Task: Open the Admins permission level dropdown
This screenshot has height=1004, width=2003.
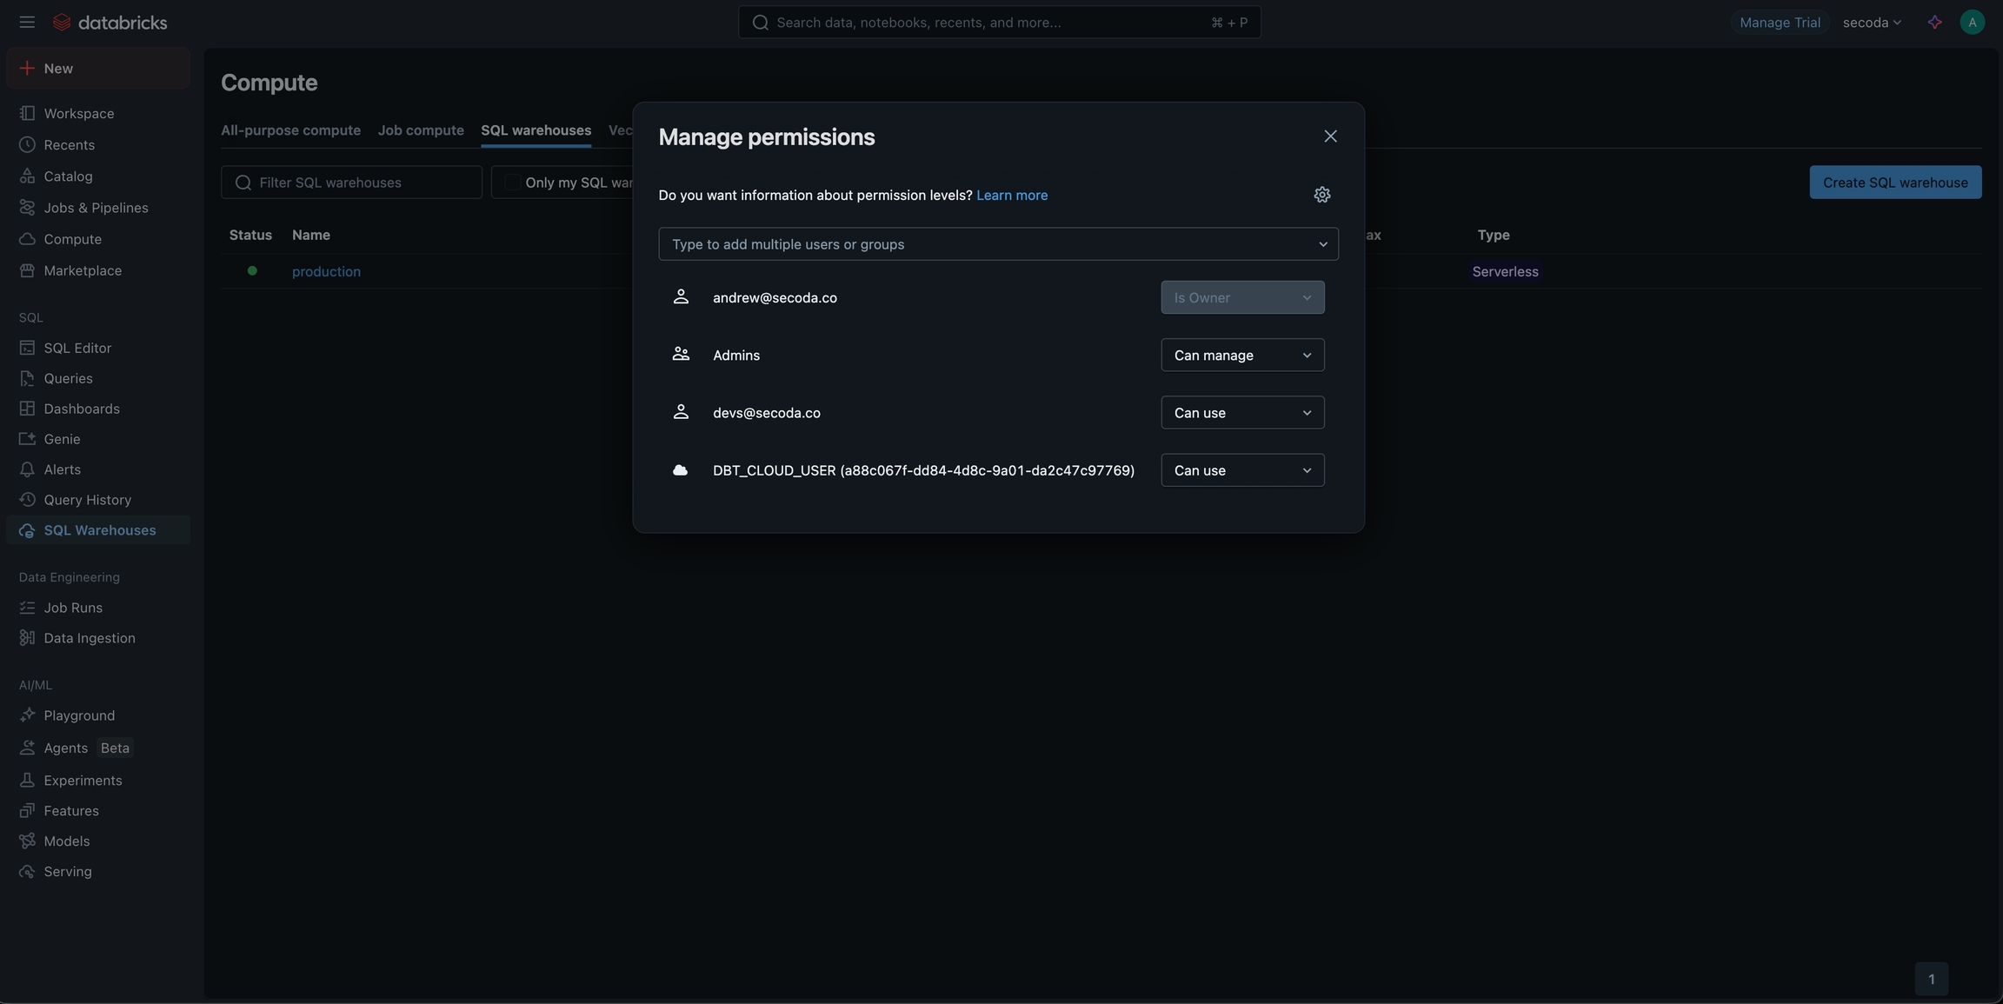Action: point(1241,355)
